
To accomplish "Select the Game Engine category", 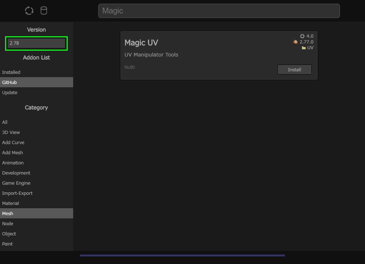I will pyautogui.click(x=37, y=183).
